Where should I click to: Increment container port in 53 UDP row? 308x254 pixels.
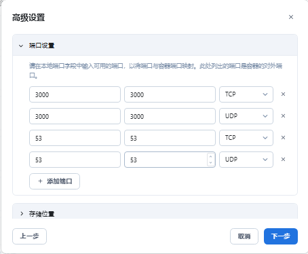[210, 157]
